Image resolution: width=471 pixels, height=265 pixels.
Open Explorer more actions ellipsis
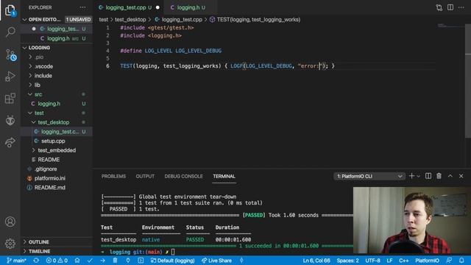(82, 7)
